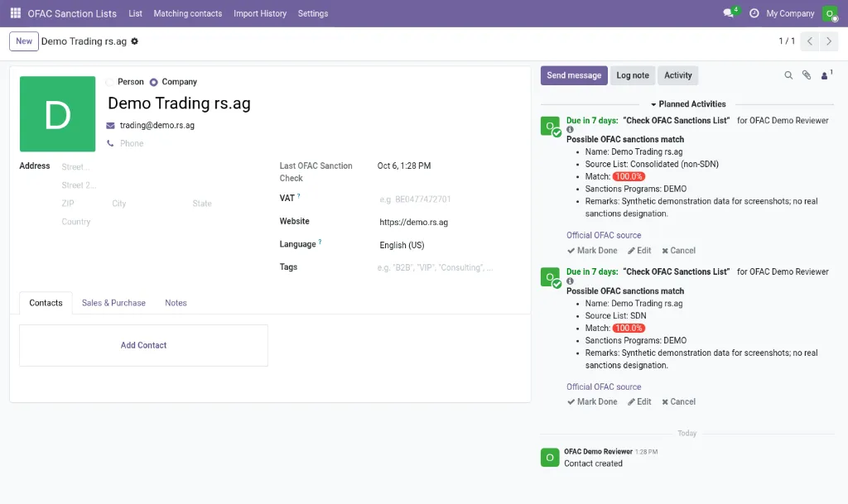Image resolution: width=848 pixels, height=504 pixels.
Task: Open the Language dropdown showing English (US)
Action: click(x=448, y=245)
